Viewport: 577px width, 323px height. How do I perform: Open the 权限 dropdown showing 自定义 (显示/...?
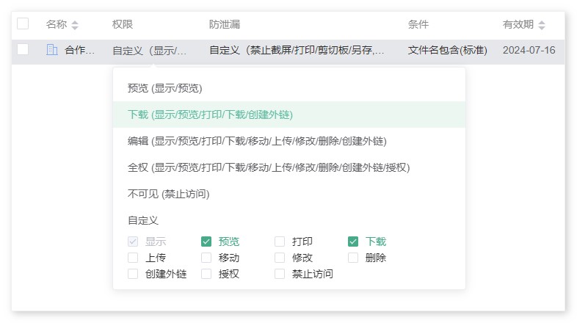[x=150, y=51]
